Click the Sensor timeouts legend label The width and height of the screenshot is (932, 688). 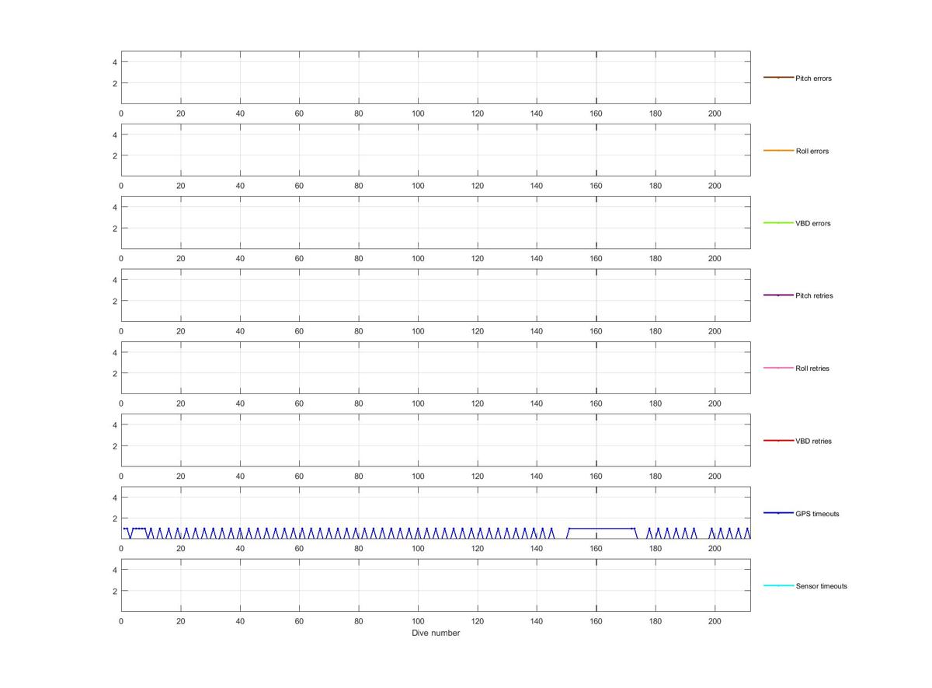pos(822,586)
